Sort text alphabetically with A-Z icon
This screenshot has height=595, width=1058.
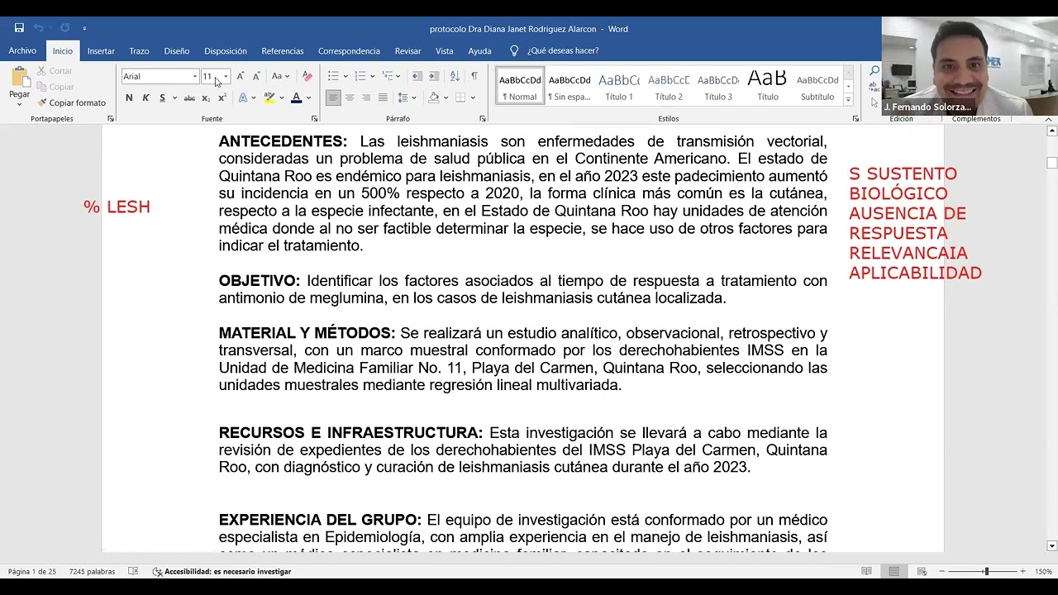tap(455, 76)
